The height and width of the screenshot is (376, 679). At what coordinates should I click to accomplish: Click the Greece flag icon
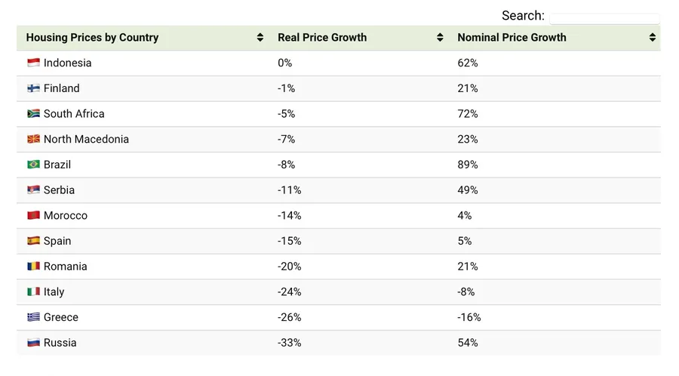click(33, 317)
